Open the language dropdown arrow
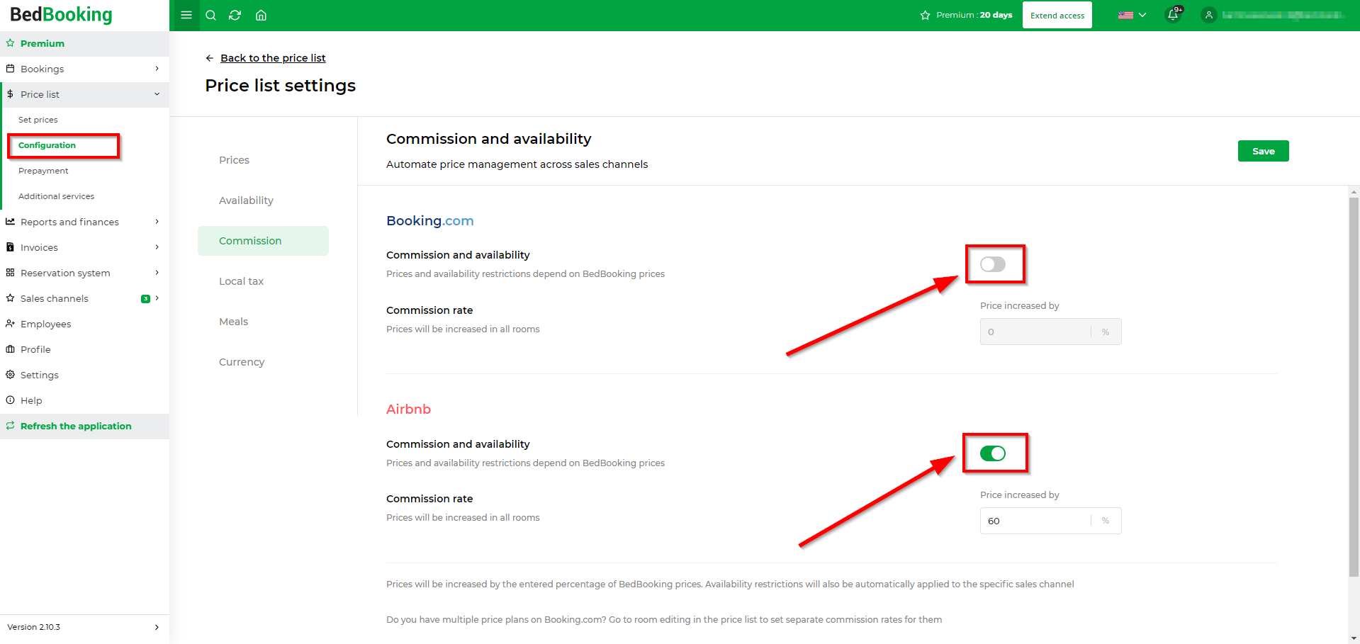 pyautogui.click(x=1142, y=15)
